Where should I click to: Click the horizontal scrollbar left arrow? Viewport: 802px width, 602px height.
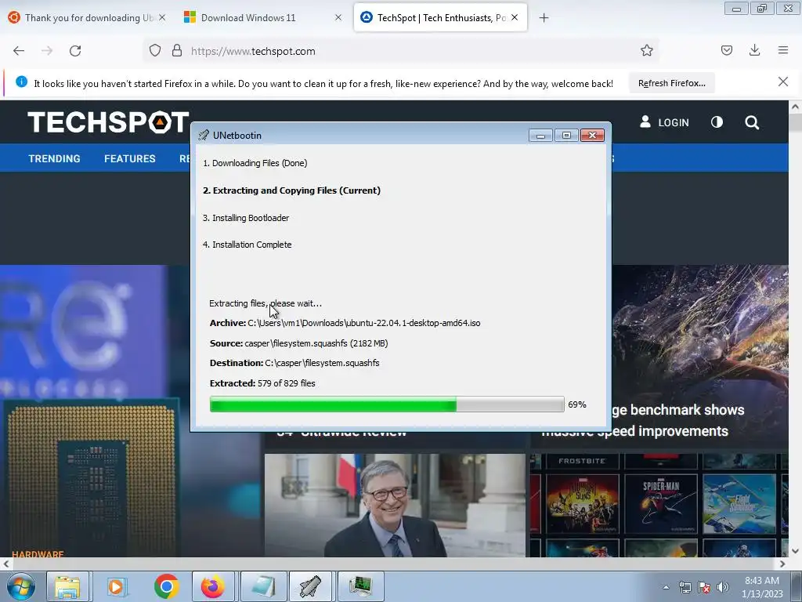tap(5, 564)
